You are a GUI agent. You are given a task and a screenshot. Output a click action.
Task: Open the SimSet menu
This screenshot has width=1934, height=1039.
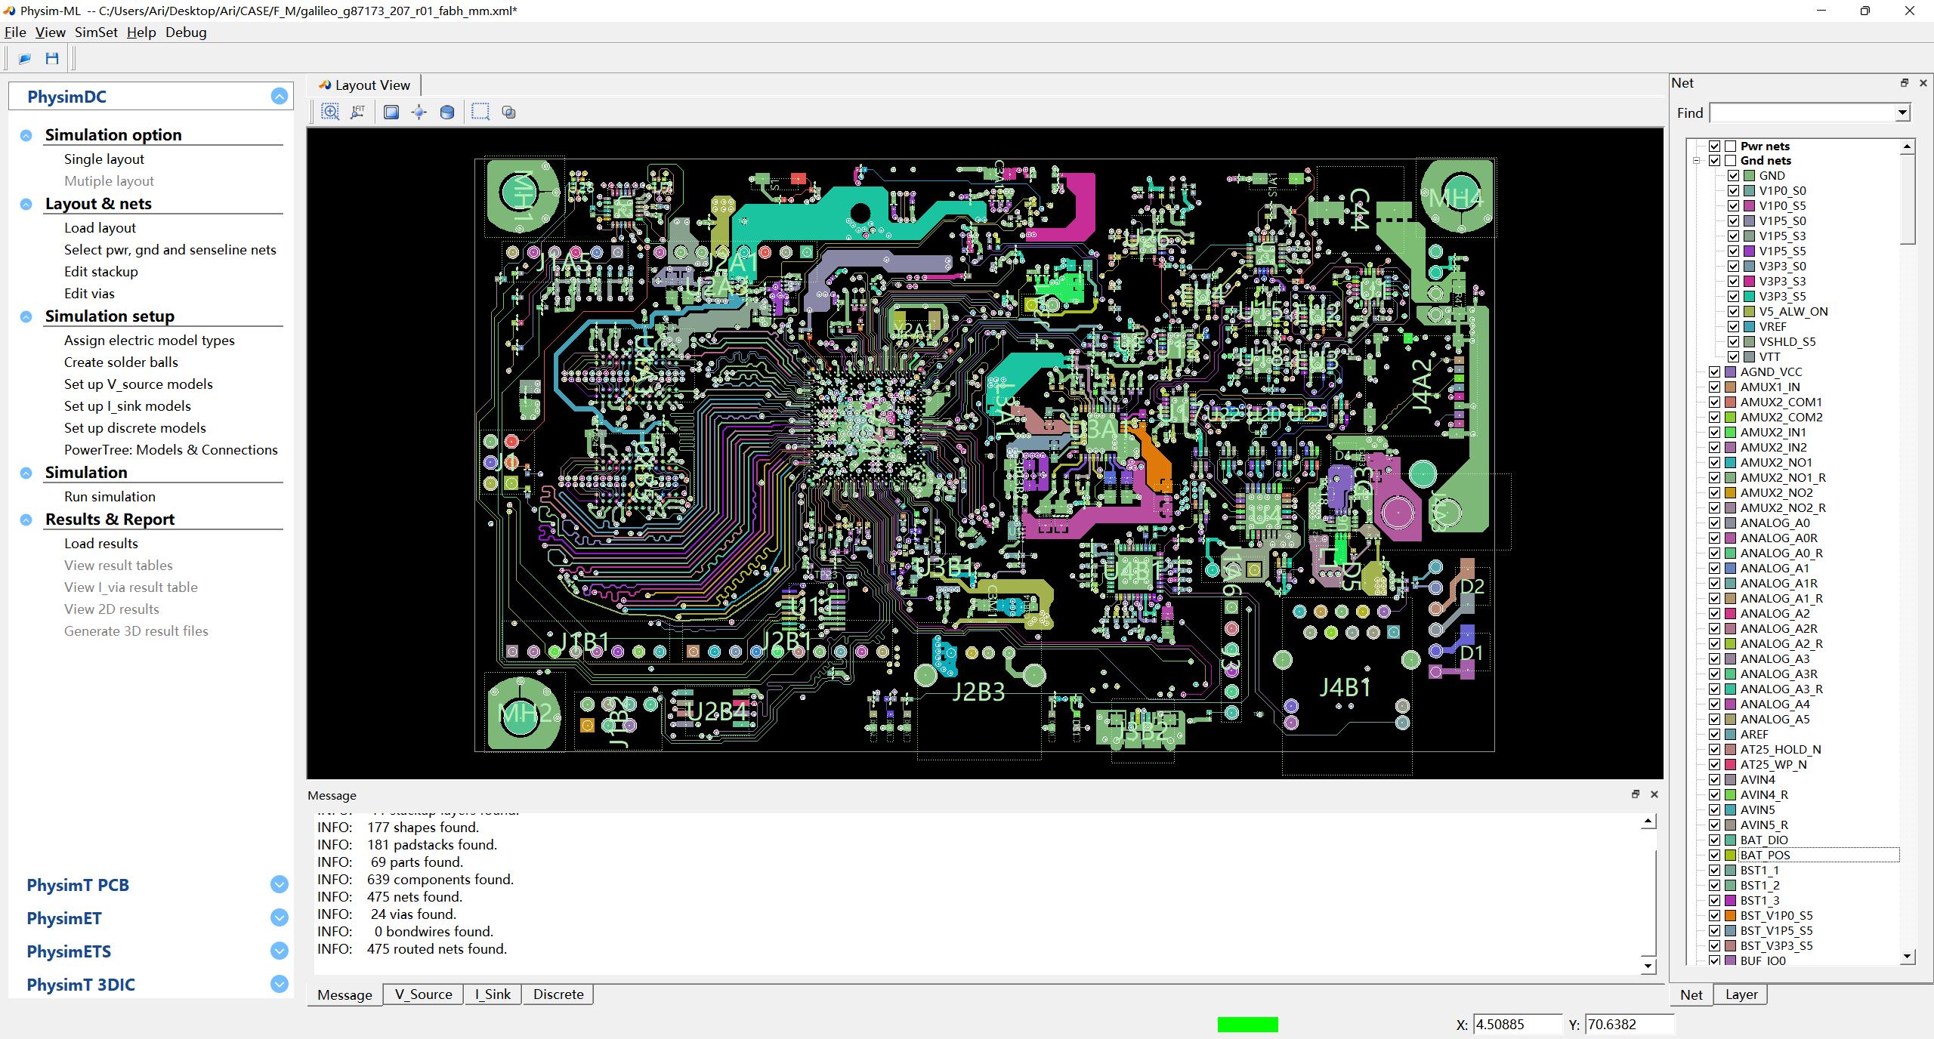point(96,32)
